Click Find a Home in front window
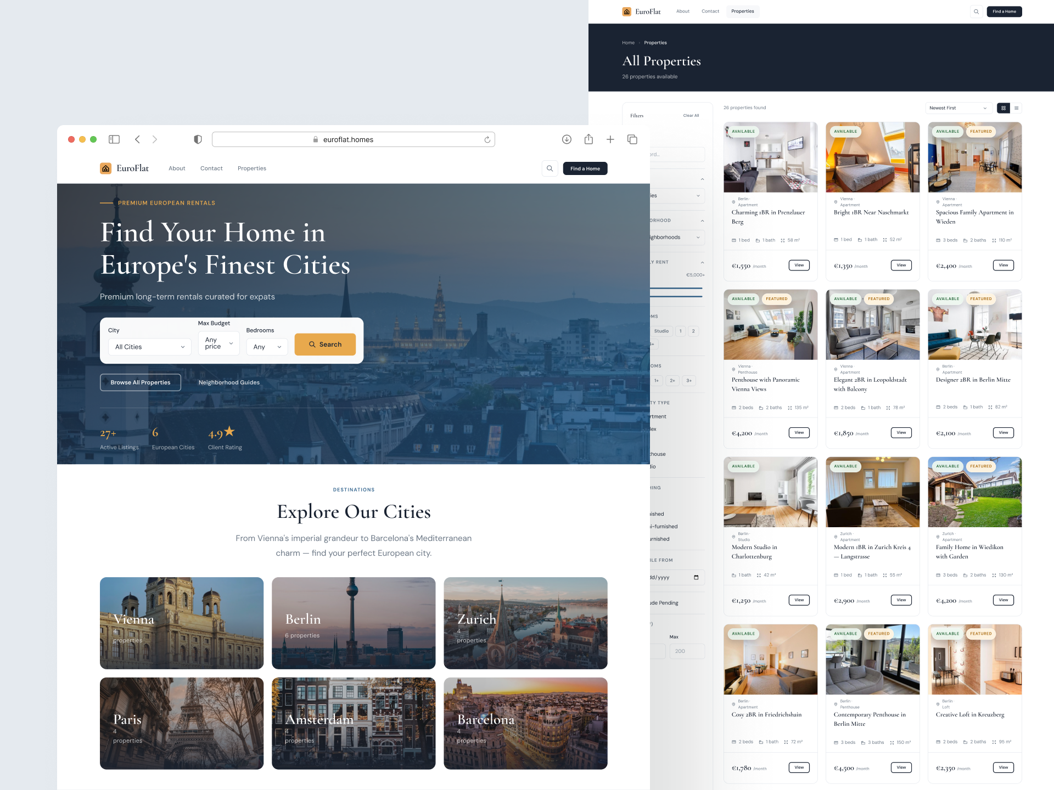This screenshot has width=1054, height=790. coord(585,168)
